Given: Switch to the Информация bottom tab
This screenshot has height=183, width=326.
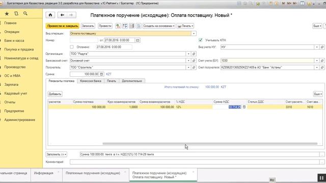Looking at the screenshot, I should click(44, 173).
